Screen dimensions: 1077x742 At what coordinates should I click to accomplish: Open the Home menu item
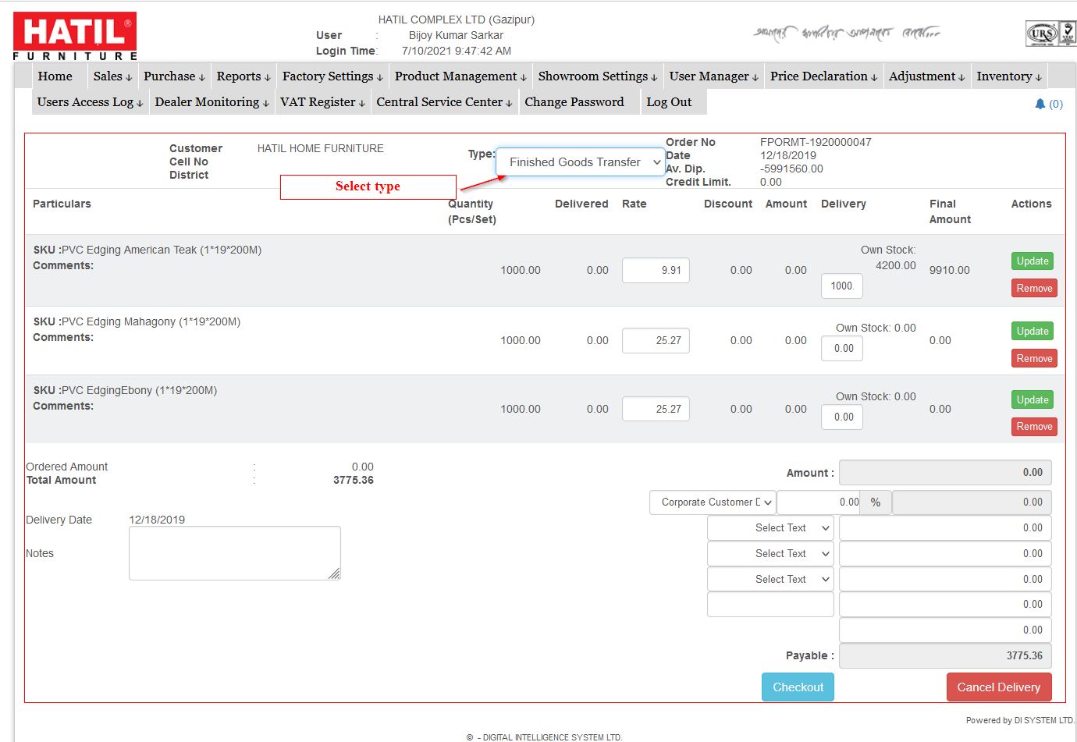[x=55, y=76]
